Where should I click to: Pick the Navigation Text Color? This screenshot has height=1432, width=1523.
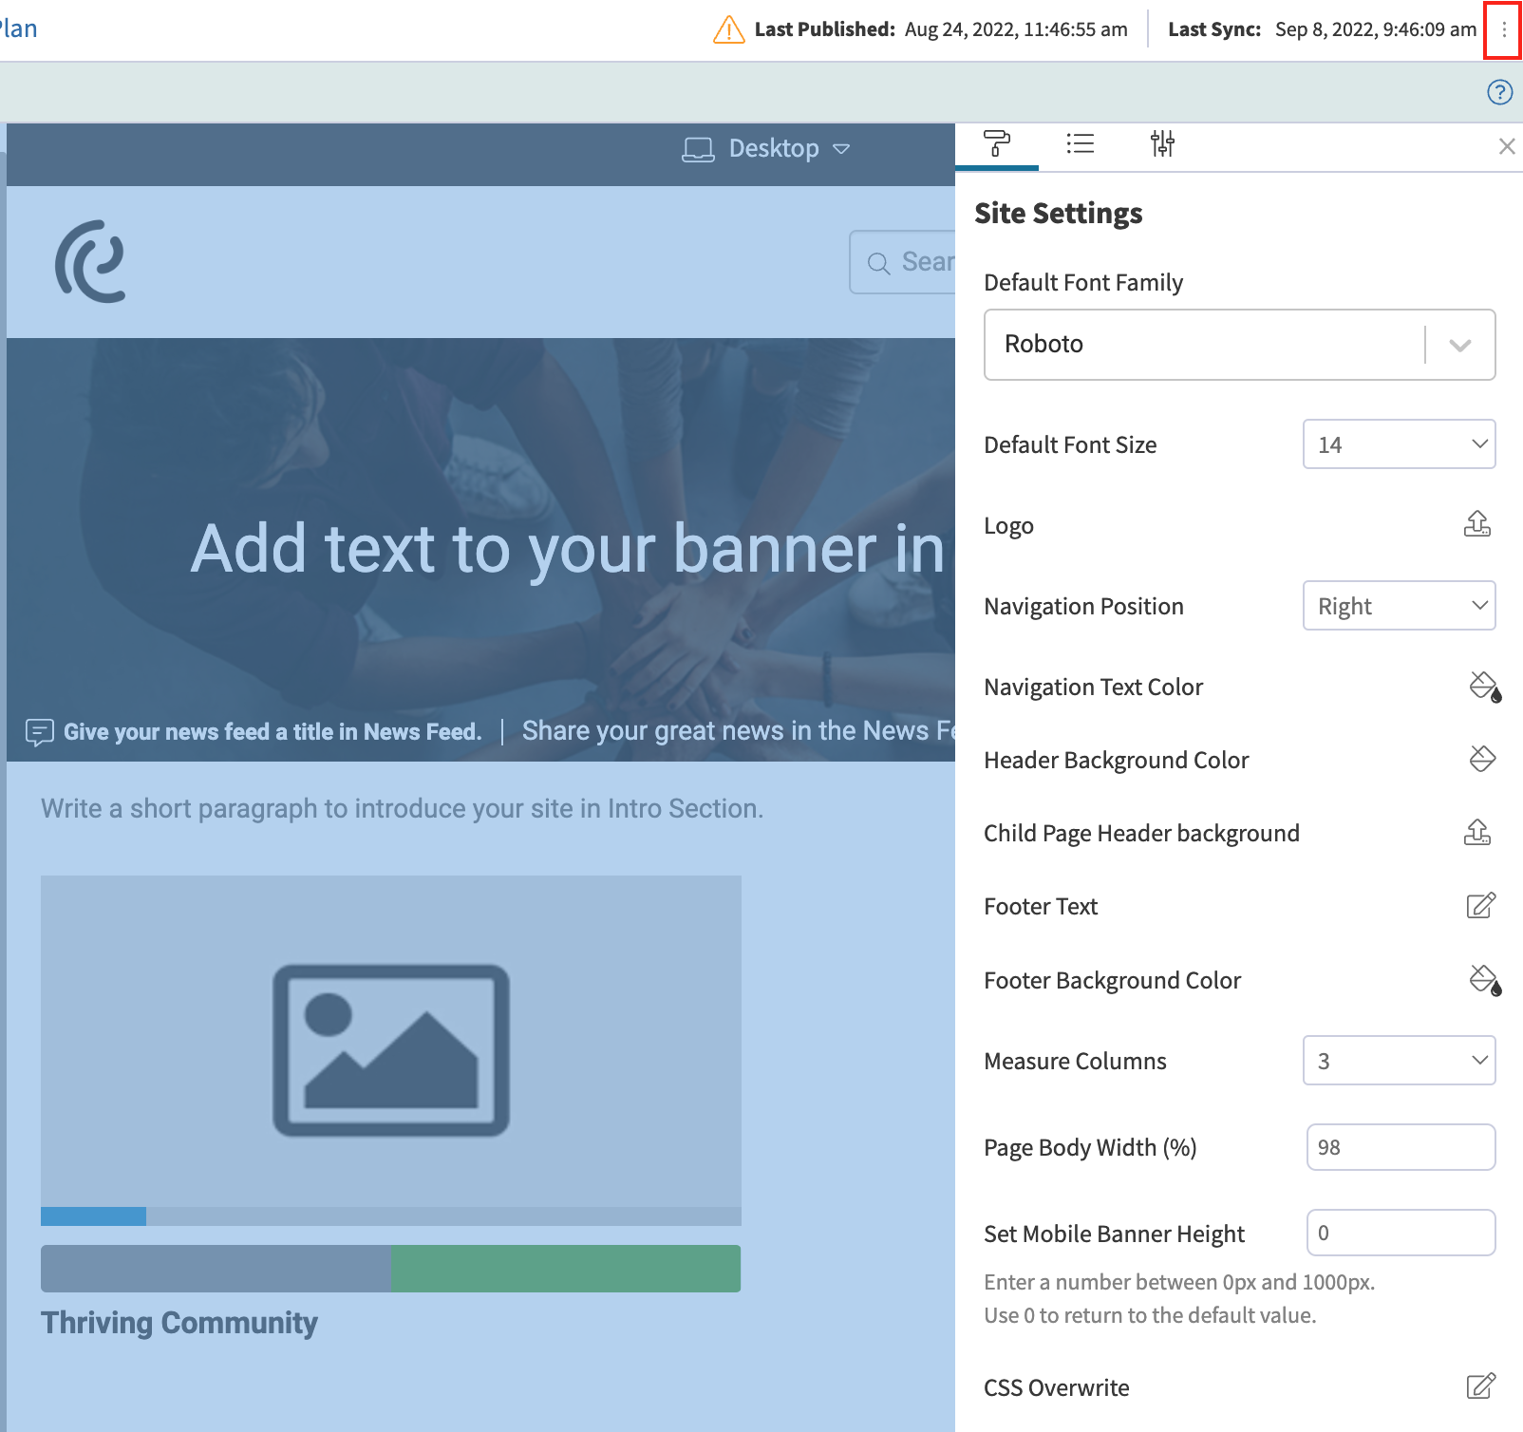click(1484, 687)
